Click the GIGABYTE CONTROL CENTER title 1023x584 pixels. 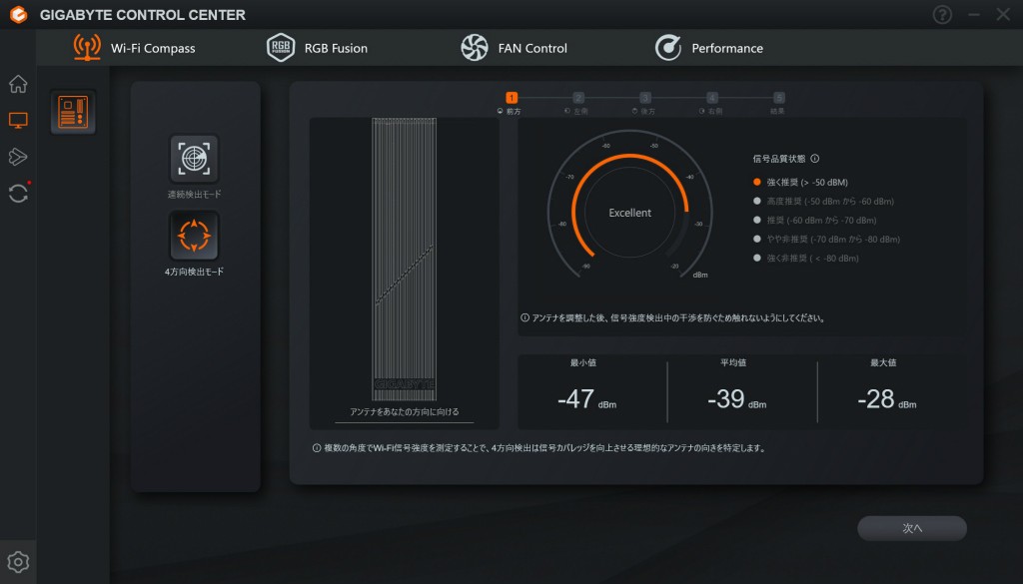coord(142,14)
